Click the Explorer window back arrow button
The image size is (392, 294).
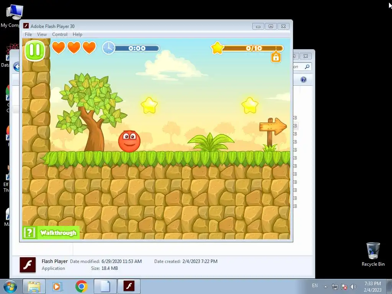16,67
